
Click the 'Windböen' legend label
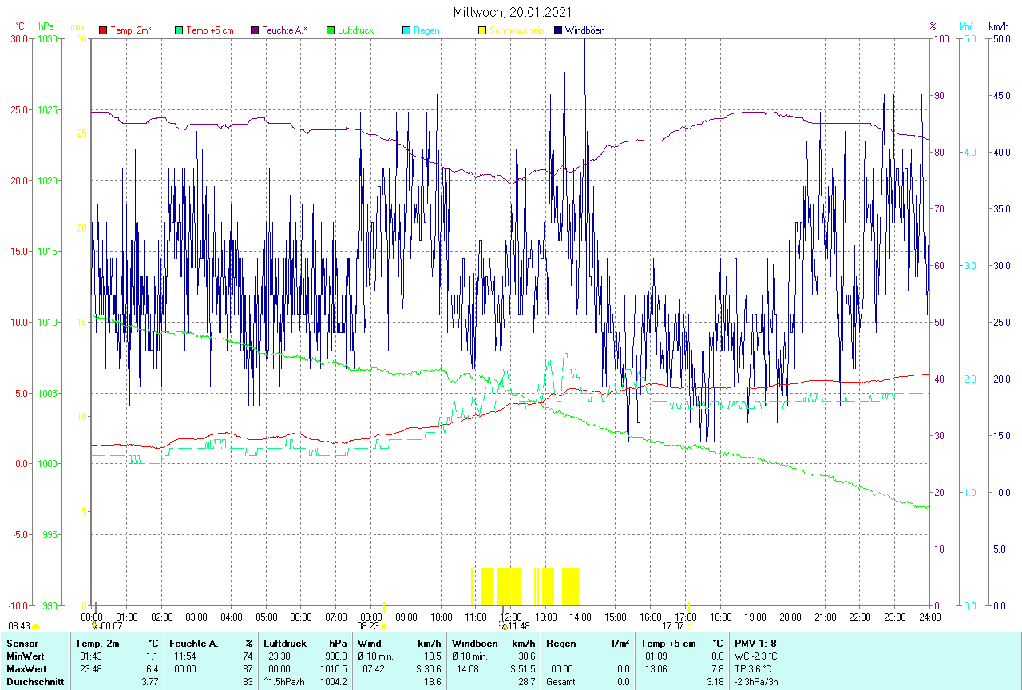(x=584, y=30)
